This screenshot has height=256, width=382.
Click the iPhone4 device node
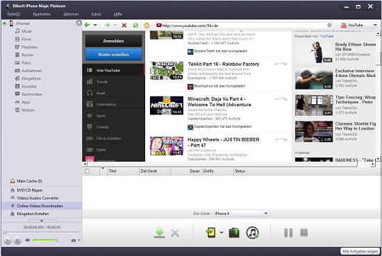pyautogui.click(x=22, y=24)
